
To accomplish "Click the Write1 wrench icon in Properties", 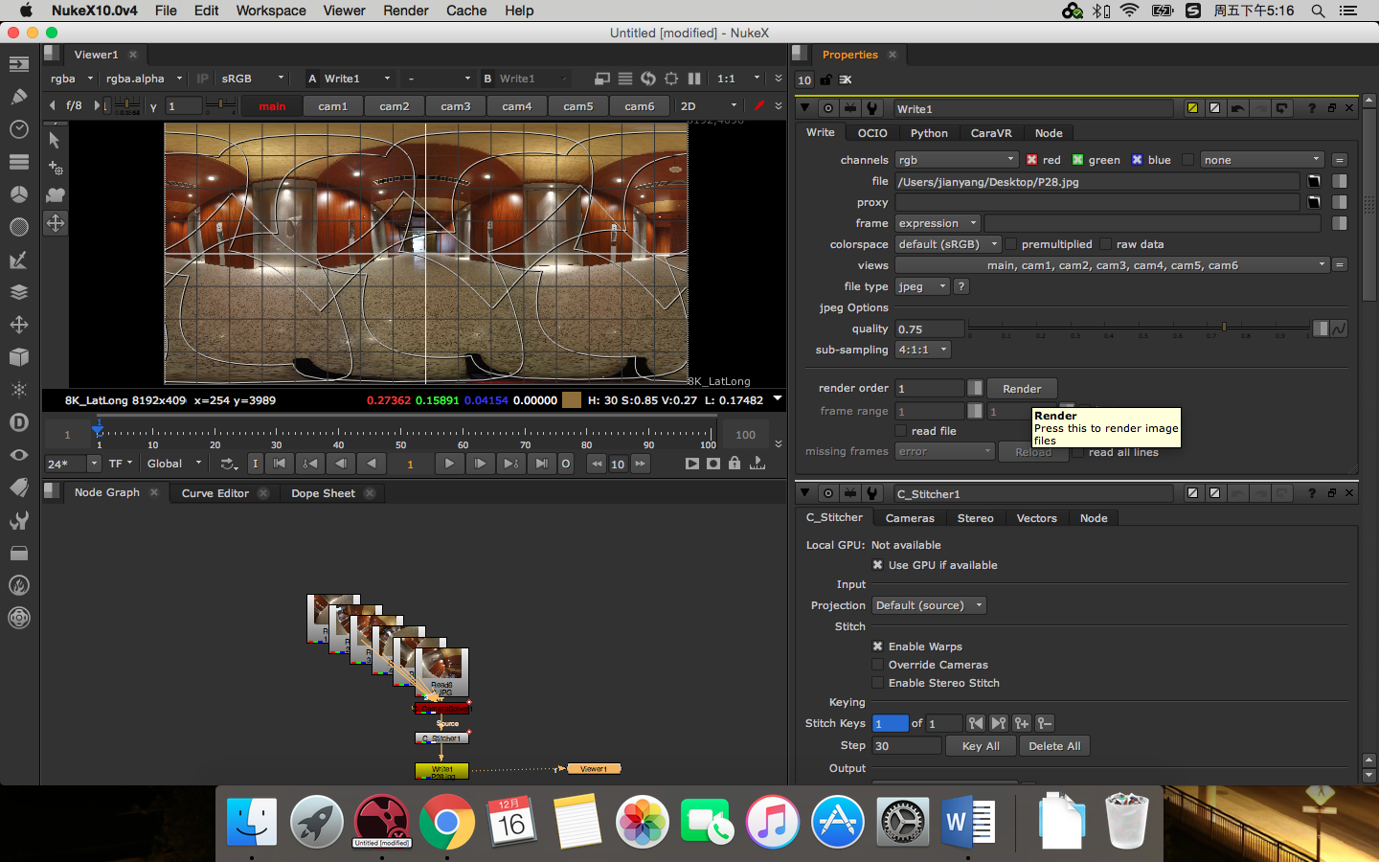I will [x=871, y=108].
